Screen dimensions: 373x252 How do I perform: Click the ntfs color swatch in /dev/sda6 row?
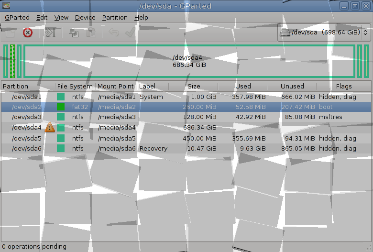pyautogui.click(x=61, y=149)
